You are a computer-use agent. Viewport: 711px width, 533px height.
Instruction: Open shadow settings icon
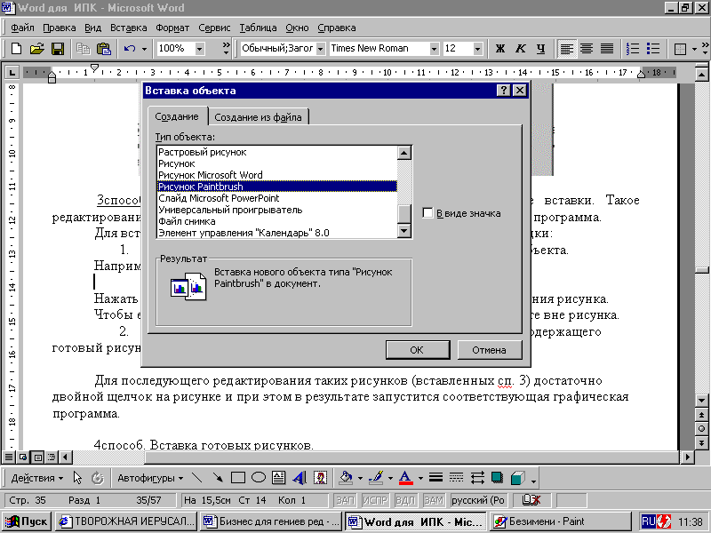(498, 478)
